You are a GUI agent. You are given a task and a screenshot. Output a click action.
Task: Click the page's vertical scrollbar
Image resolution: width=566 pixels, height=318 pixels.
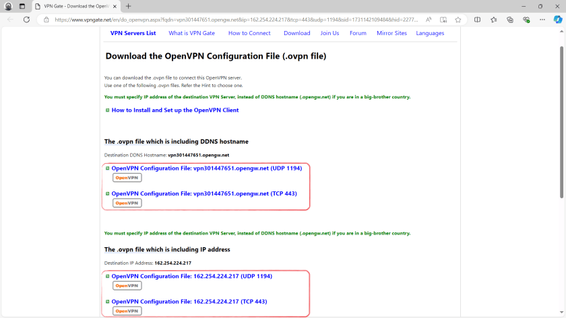(562, 121)
